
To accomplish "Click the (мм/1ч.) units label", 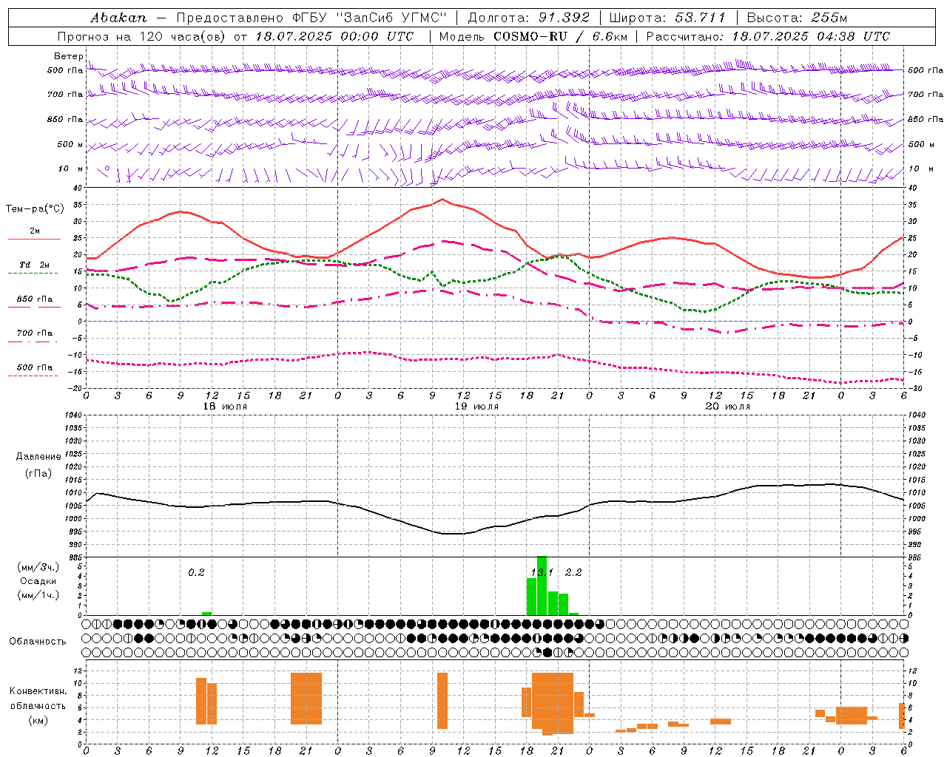I will [x=38, y=595].
